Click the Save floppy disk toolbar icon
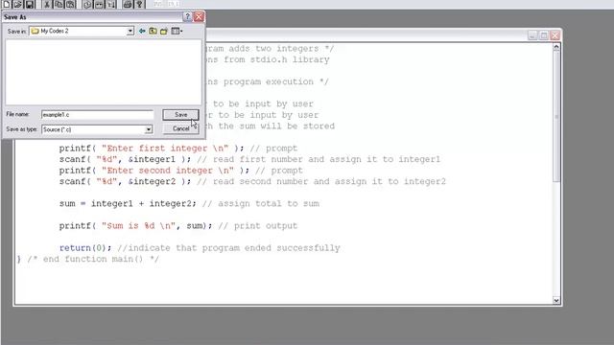Viewport: 614px width, 345px height. (30, 4)
